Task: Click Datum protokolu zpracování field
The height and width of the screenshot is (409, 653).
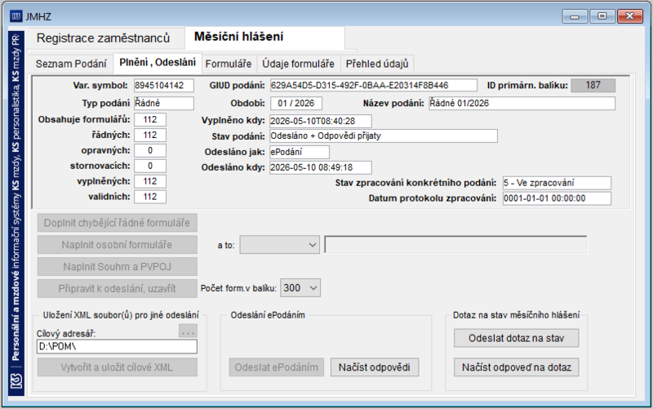Action: point(557,198)
